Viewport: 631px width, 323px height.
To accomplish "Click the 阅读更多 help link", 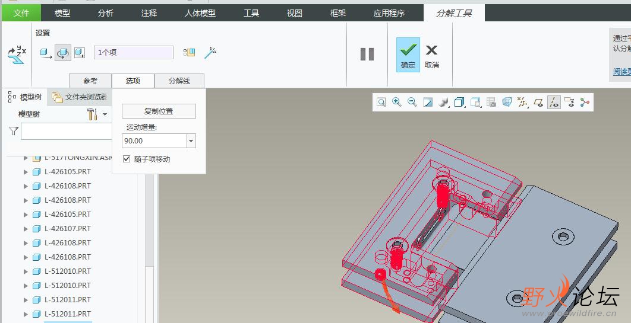I will click(x=621, y=72).
